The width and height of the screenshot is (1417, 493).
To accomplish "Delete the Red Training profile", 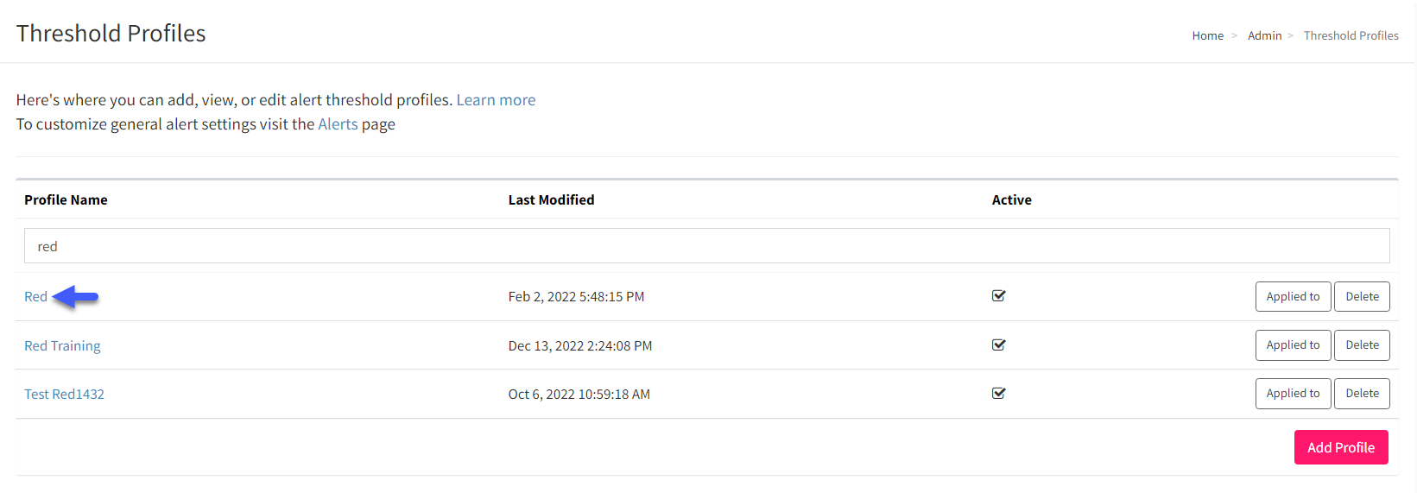I will pos(1362,345).
